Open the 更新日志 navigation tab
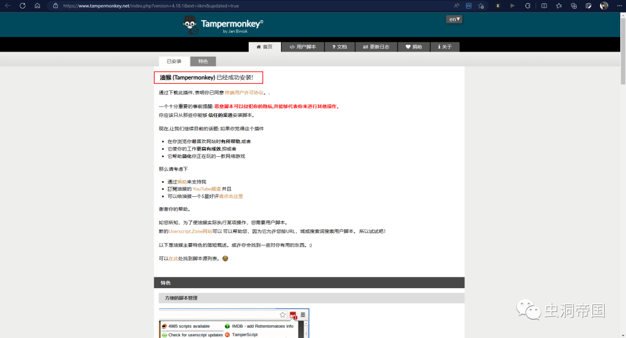 [x=376, y=47]
